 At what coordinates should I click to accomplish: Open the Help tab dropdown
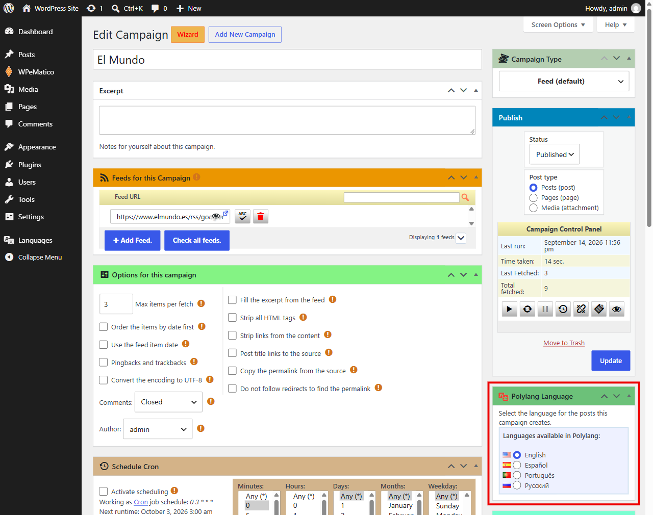pyautogui.click(x=616, y=24)
